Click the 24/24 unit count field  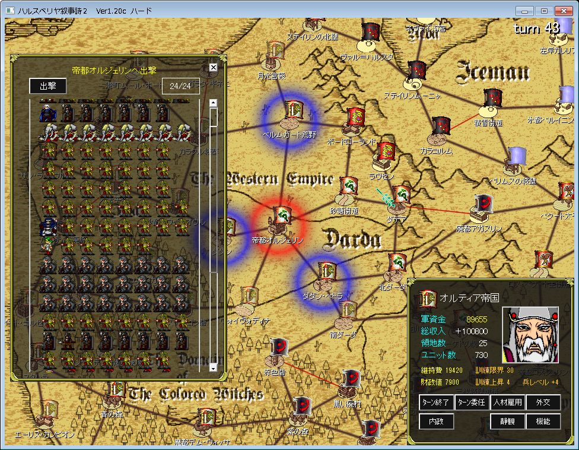click(180, 86)
